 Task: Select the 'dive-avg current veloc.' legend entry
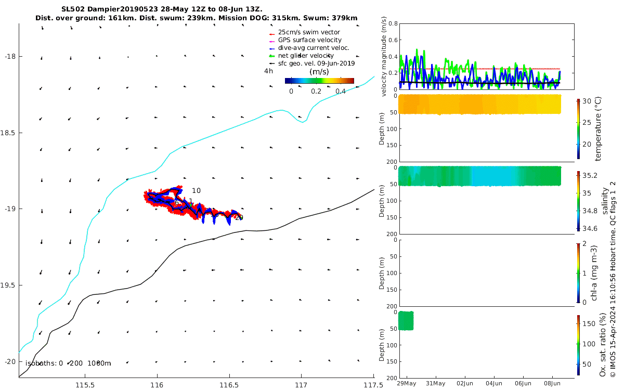[x=308, y=48]
